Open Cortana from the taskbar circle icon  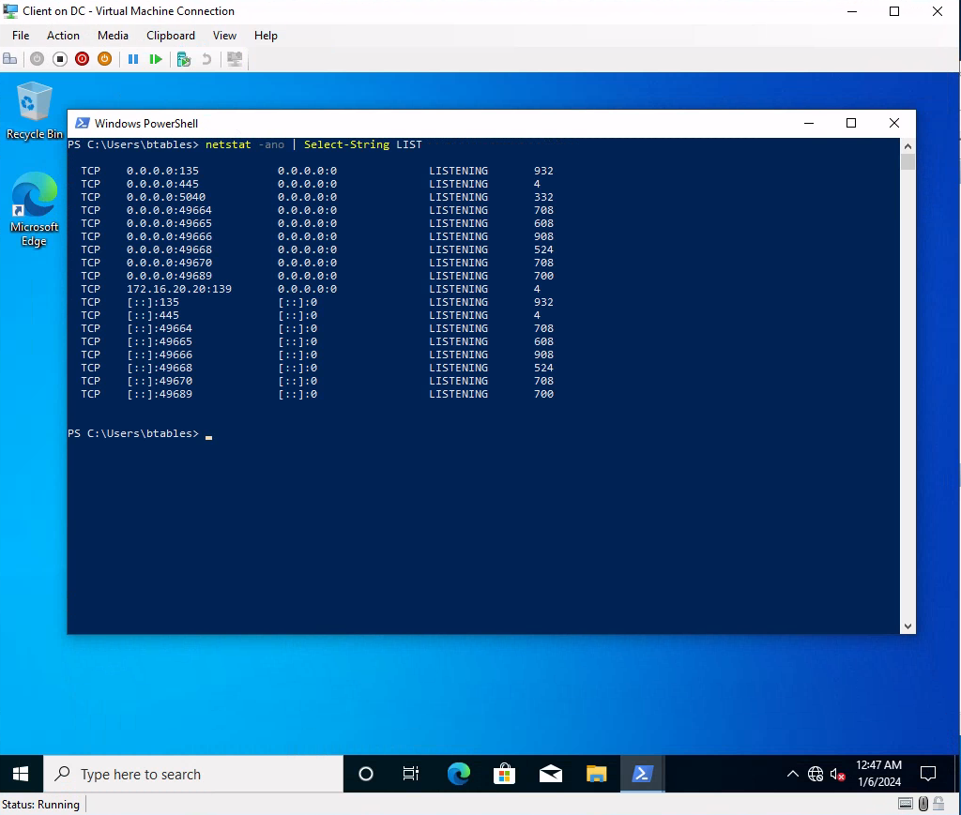(x=366, y=774)
